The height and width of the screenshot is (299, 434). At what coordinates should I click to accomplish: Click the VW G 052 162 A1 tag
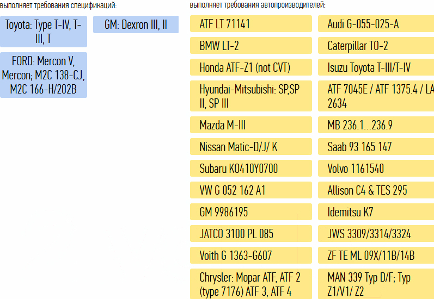[251, 190]
